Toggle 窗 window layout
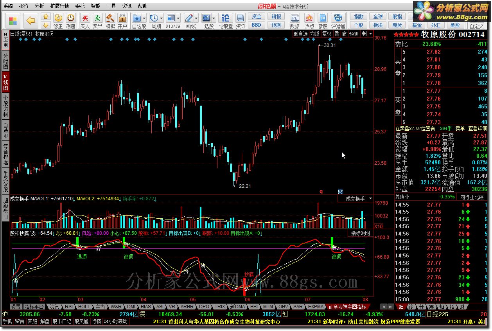The width and height of the screenshot is (492, 331). coord(344,34)
